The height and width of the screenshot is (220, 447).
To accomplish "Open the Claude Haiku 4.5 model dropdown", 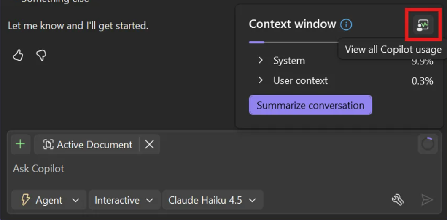I will click(213, 200).
